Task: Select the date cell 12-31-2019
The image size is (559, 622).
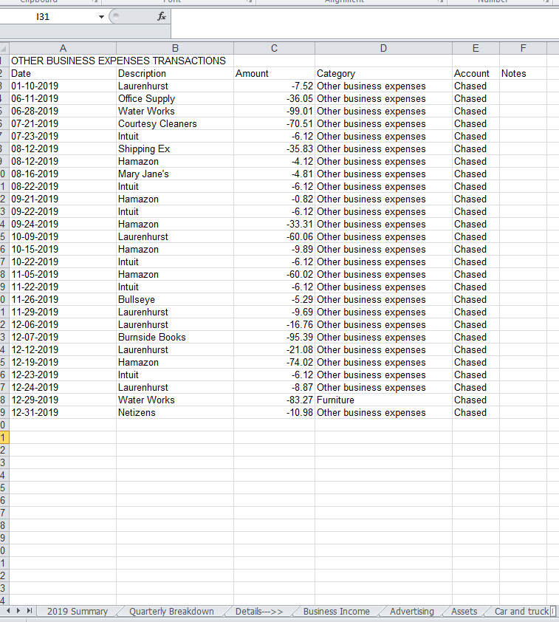Action: click(x=63, y=412)
